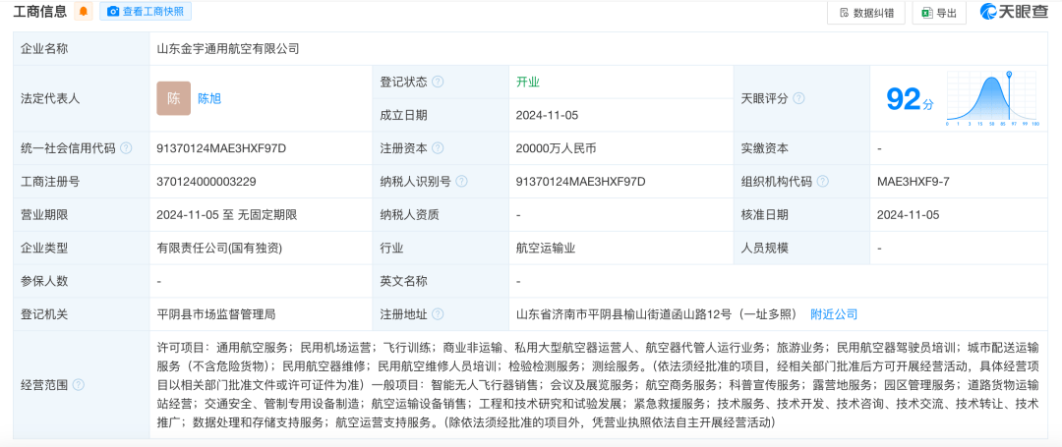Click the 工商信息 section heading
The width and height of the screenshot is (1062, 447).
40,12
